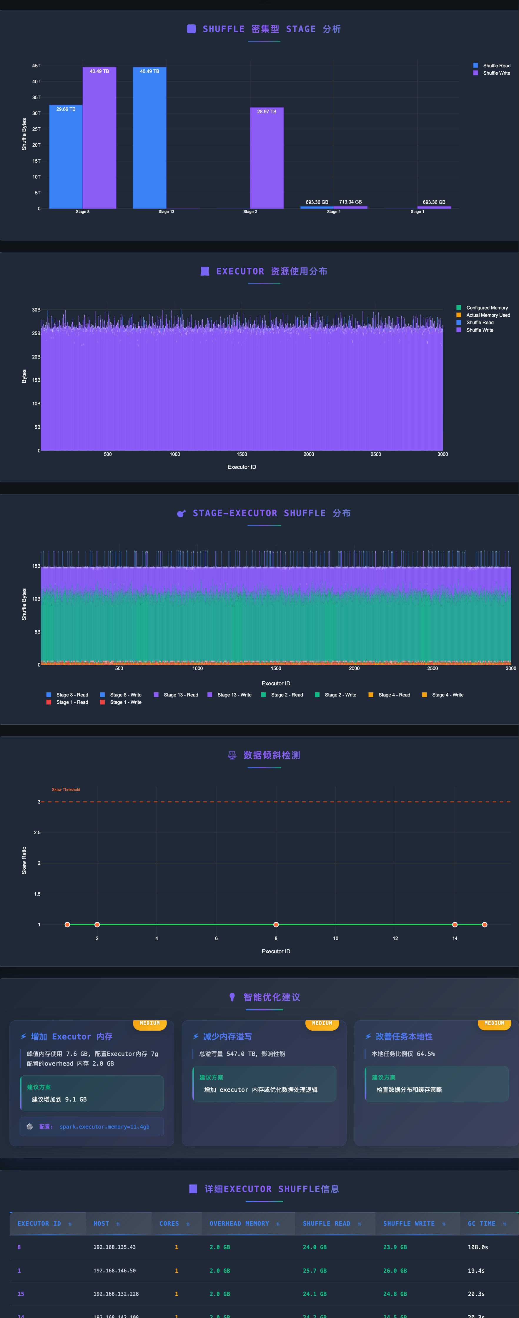
Task: Click the lightning icon on 增加 Executor 内存 card
Action: pyautogui.click(x=24, y=1037)
